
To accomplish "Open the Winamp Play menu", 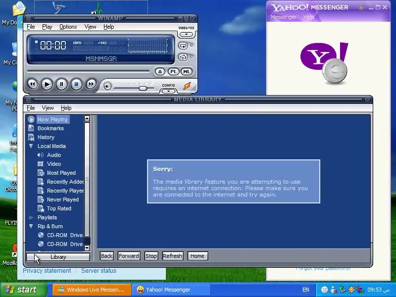I will [x=47, y=27].
